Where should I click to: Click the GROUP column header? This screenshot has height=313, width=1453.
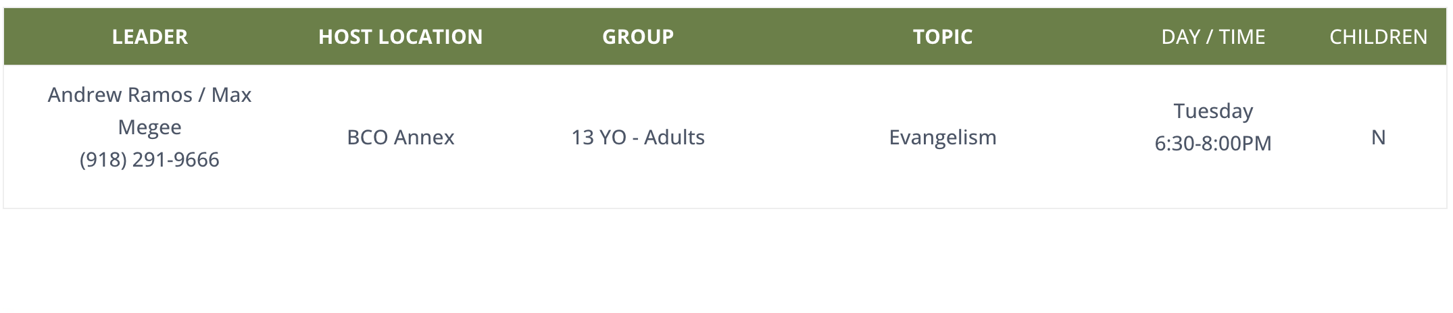coord(638,36)
